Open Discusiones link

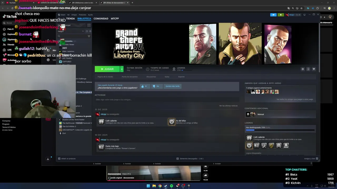[151, 77]
